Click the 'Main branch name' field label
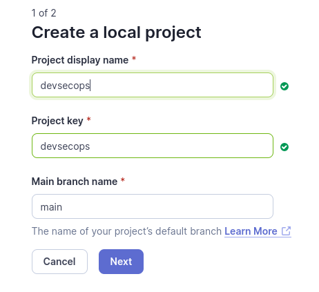The width and height of the screenshot is (319, 292). [75, 182]
